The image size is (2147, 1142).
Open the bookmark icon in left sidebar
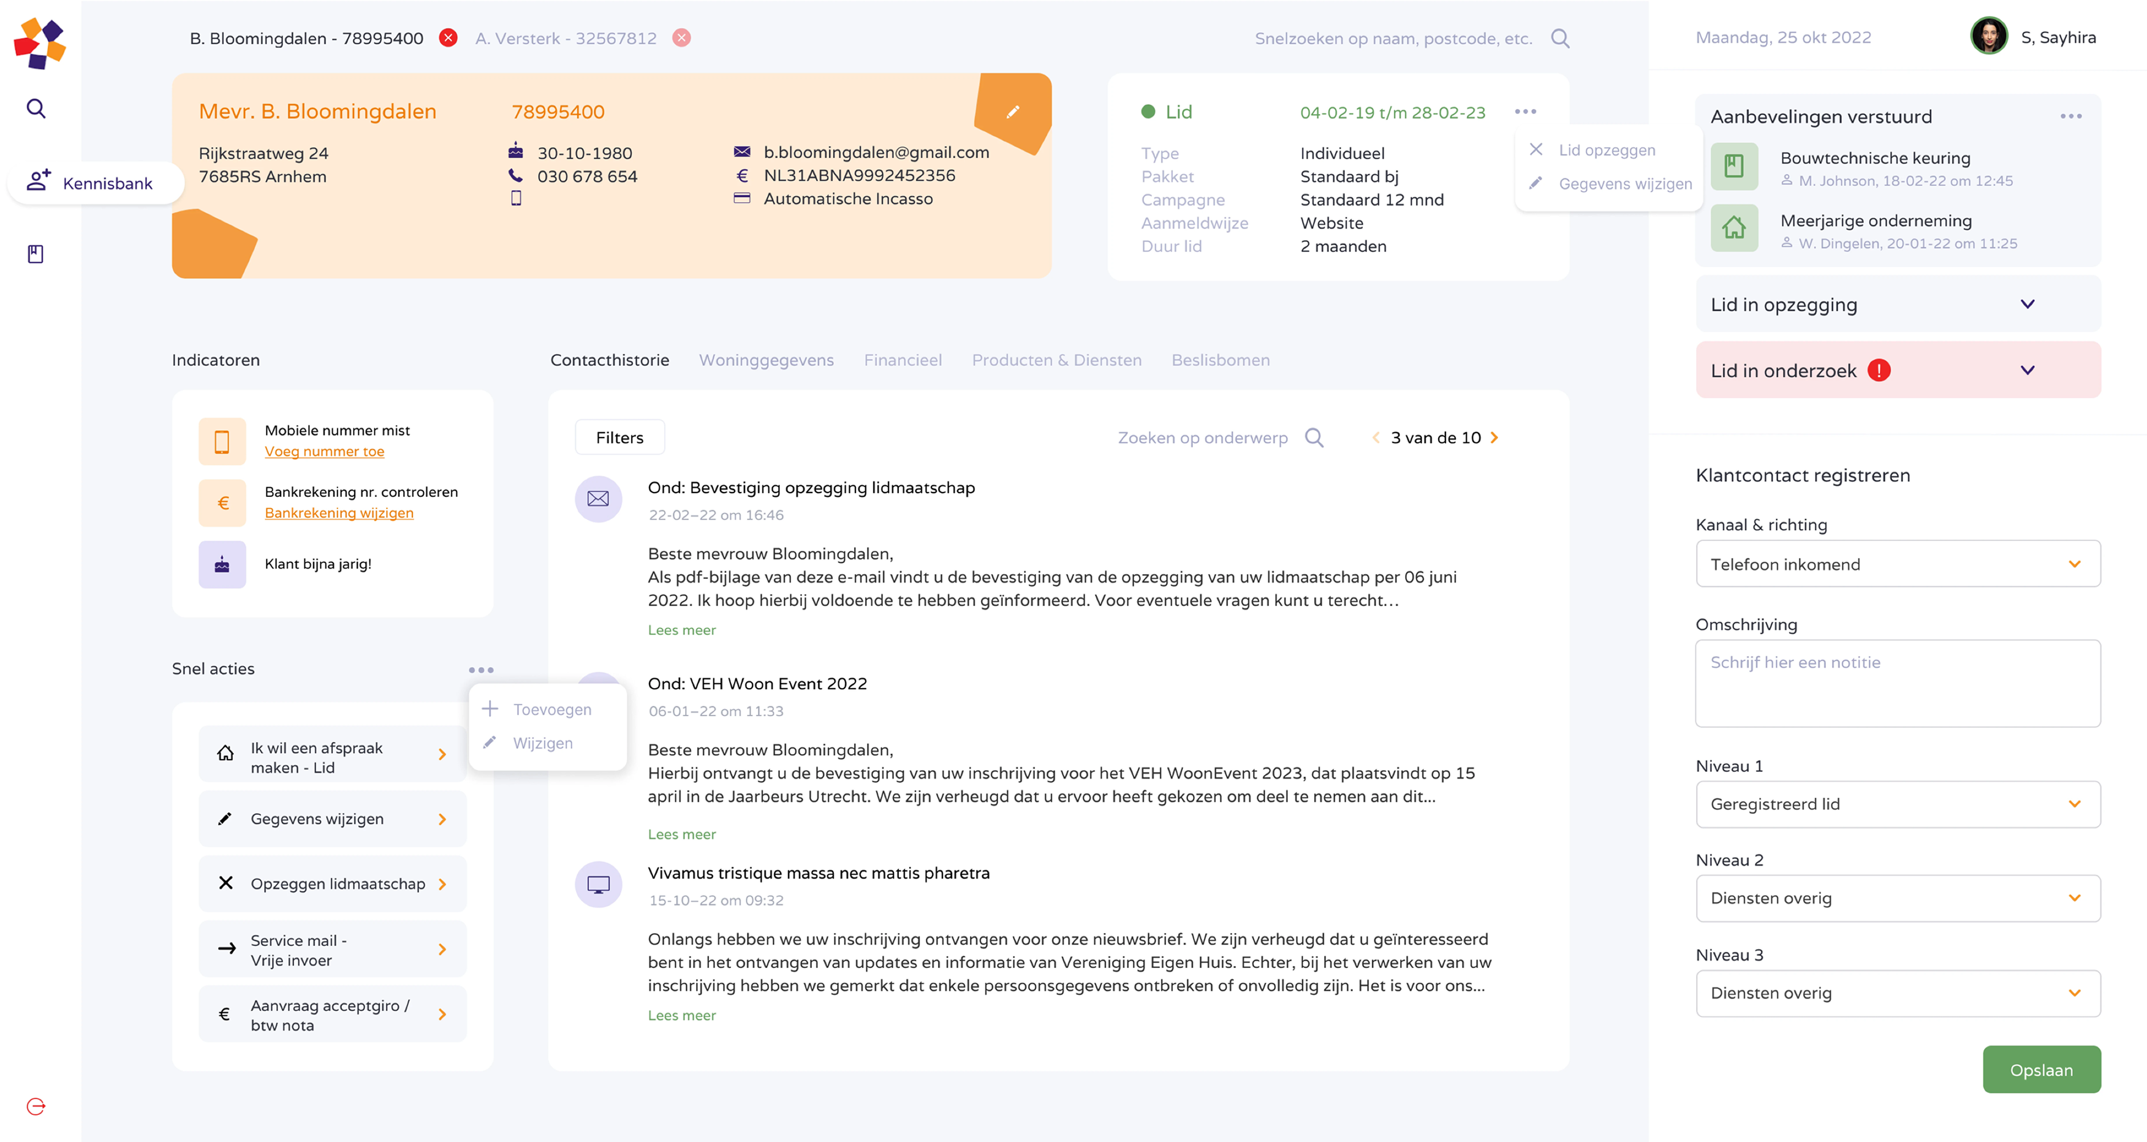click(x=36, y=254)
